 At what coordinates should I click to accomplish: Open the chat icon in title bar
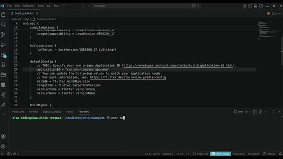[194, 6]
